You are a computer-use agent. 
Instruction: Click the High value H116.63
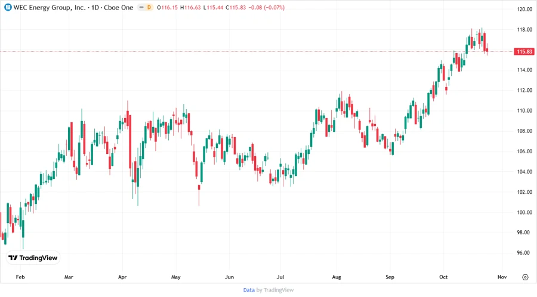point(190,8)
